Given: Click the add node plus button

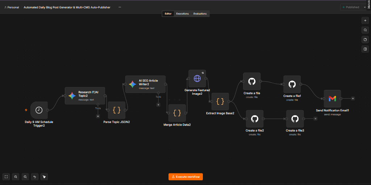Looking at the screenshot, I should coord(365,21).
